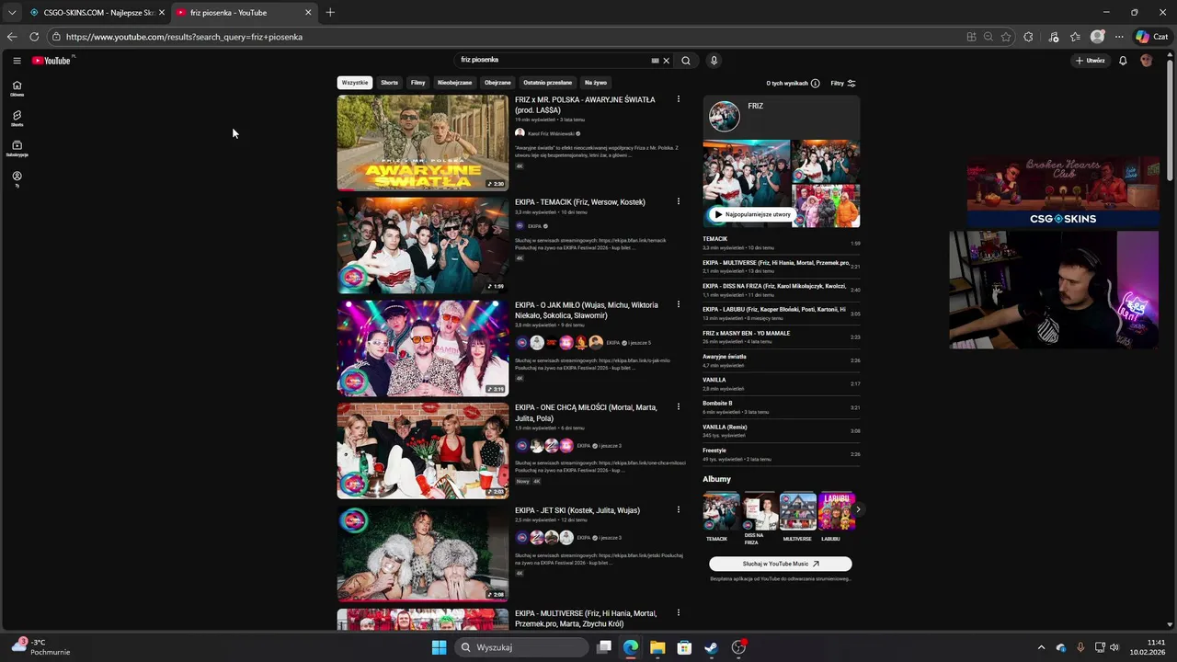Open the on-screen keyboard icon in search box
The image size is (1177, 662).
[655, 61]
